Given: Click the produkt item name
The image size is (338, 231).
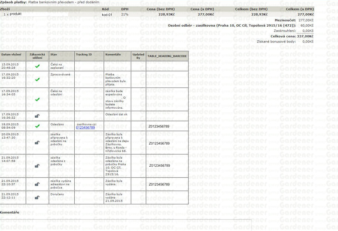Looking at the screenshot, I should pos(16,14).
